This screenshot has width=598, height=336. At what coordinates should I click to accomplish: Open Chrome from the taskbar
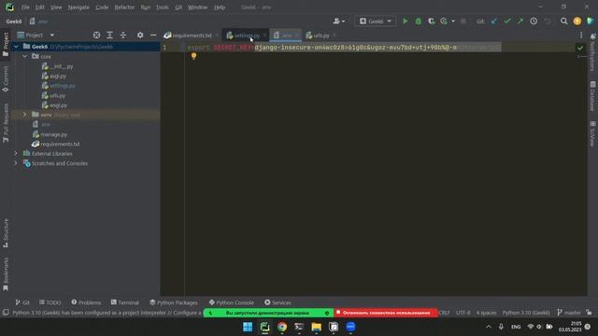click(x=282, y=327)
